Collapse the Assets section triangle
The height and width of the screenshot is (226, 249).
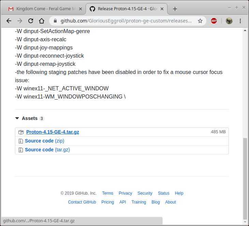click(x=17, y=118)
